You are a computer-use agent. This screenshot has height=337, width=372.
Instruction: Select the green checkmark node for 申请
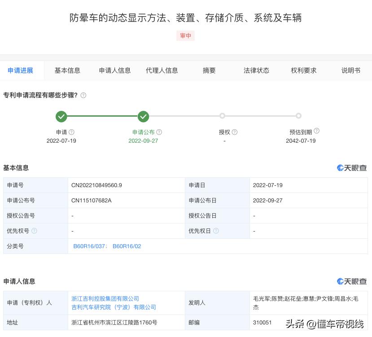[x=61, y=116]
